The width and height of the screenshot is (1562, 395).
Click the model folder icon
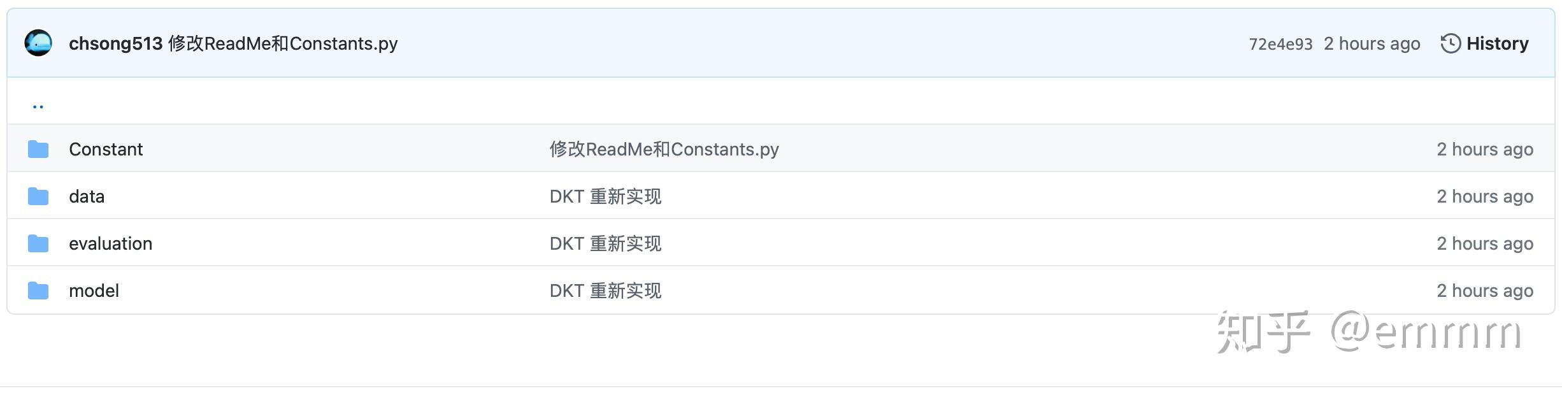pyautogui.click(x=38, y=290)
